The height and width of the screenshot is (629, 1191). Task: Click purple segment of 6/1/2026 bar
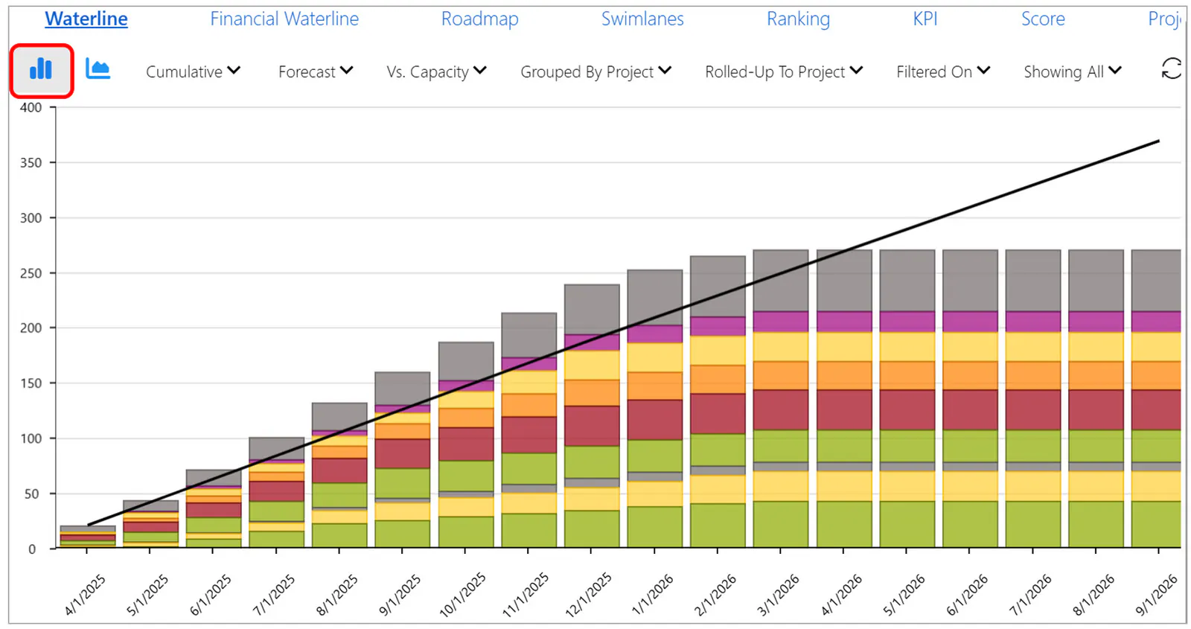coord(970,322)
